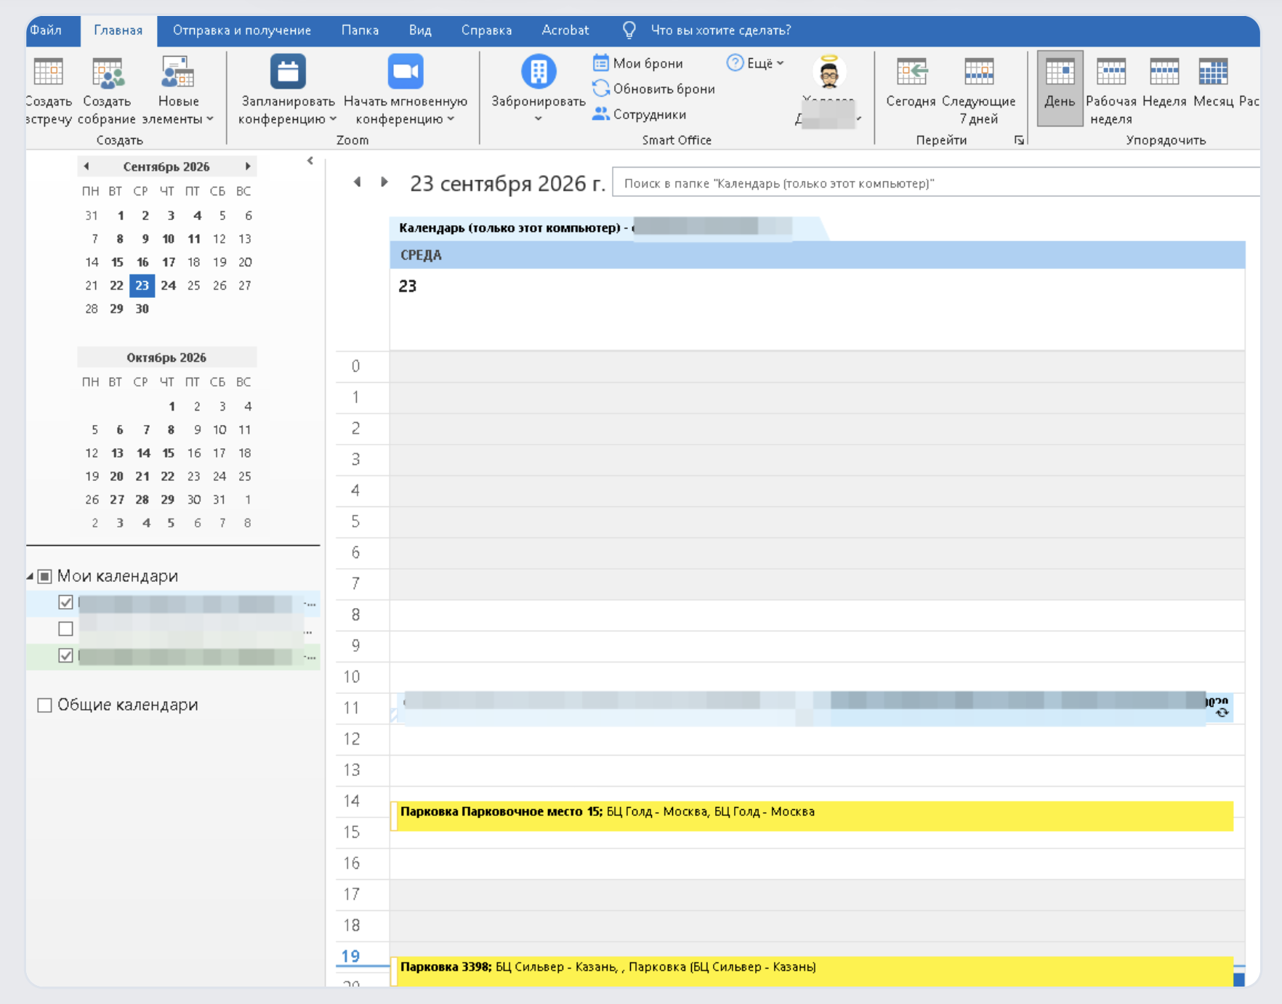Switch to the Вид ribbon tab
This screenshot has height=1004, width=1282.
(420, 31)
